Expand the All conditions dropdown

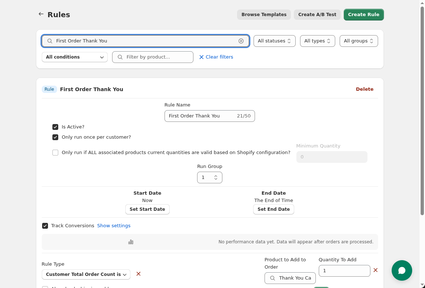coord(74,57)
